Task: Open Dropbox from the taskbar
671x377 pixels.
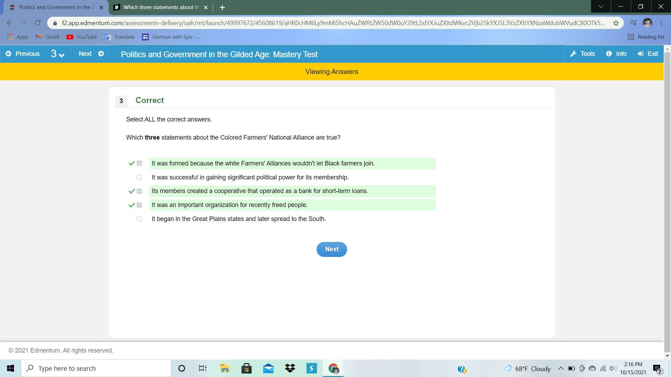Action: click(x=290, y=368)
